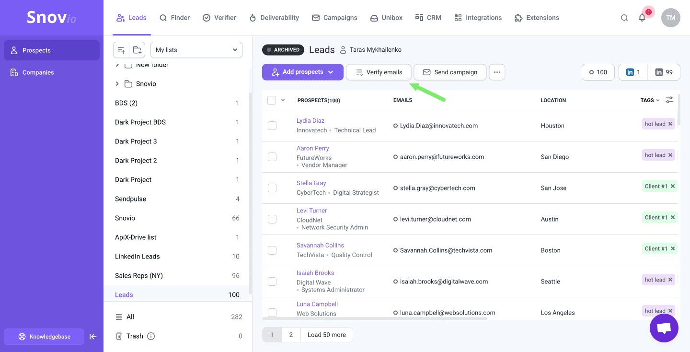Remove hot lead tag from Lydia Diaz
Viewport: 690px width, 352px height.
[670, 124]
